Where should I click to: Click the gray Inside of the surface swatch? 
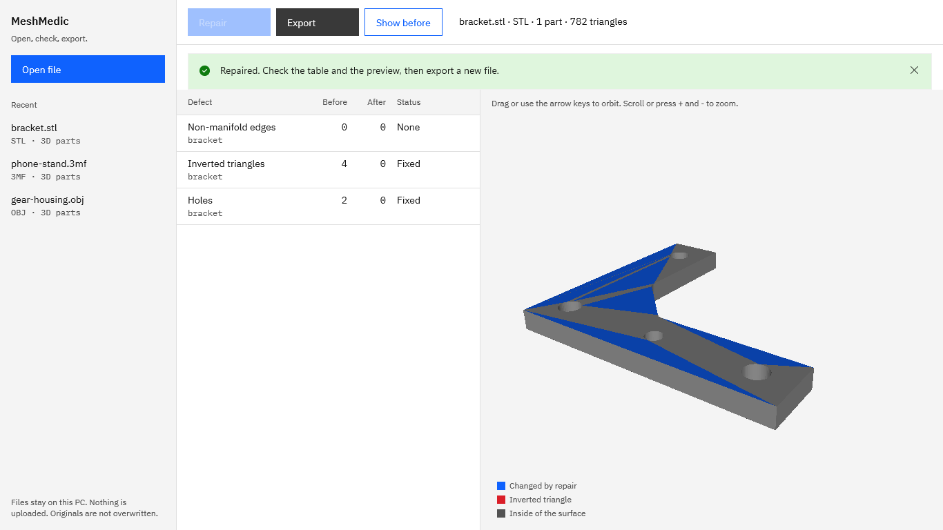point(501,513)
